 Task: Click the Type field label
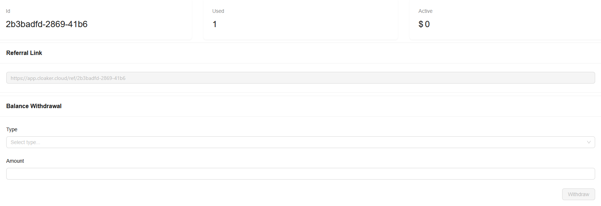[x=12, y=129]
